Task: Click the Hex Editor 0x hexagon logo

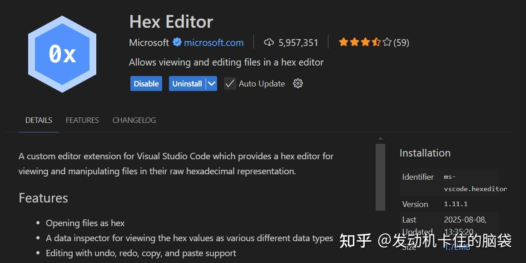Action: click(62, 53)
